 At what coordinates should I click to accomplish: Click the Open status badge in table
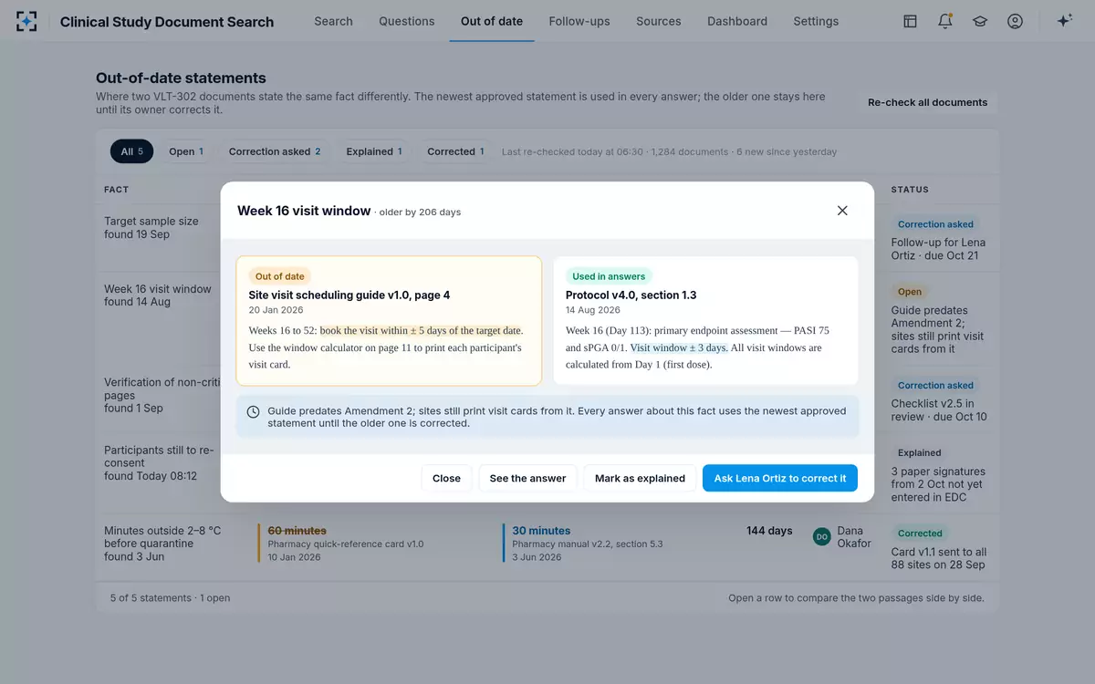(910, 292)
